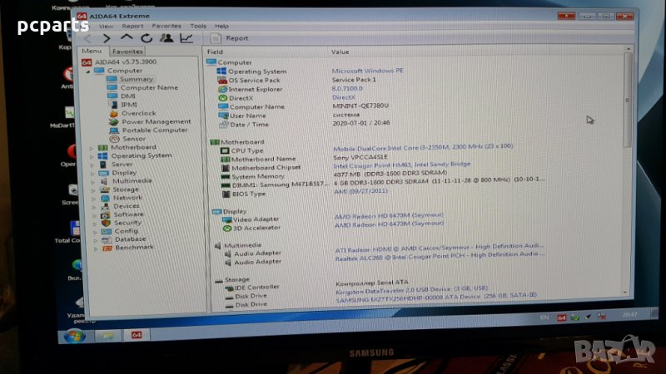Click the Value column header
666x374 pixels.
(x=340, y=52)
